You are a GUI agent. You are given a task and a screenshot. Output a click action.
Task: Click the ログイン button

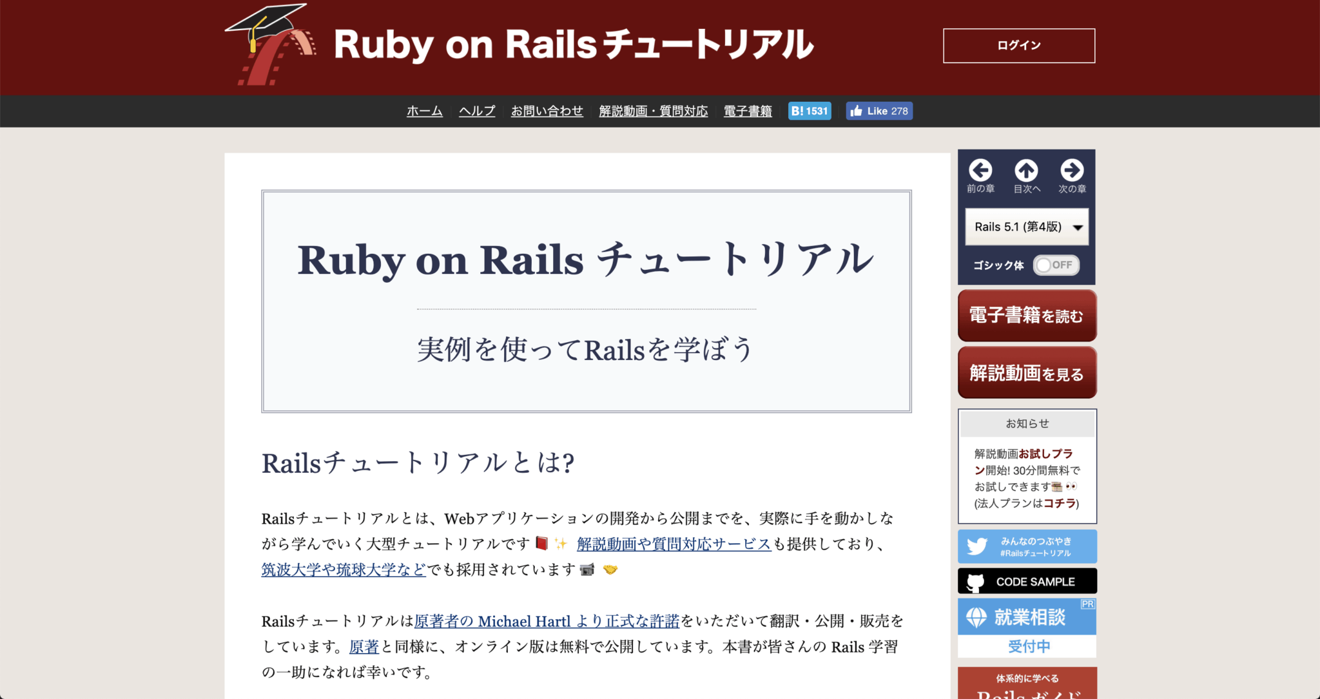pyautogui.click(x=1018, y=45)
